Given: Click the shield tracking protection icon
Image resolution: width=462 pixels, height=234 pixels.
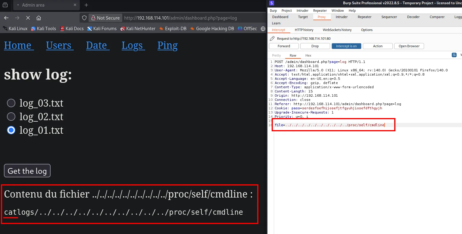Looking at the screenshot, I should coord(84,18).
